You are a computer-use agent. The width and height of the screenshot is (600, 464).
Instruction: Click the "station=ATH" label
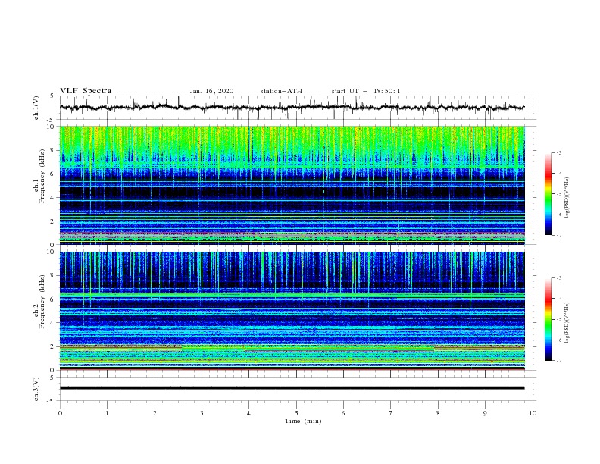pyautogui.click(x=281, y=91)
